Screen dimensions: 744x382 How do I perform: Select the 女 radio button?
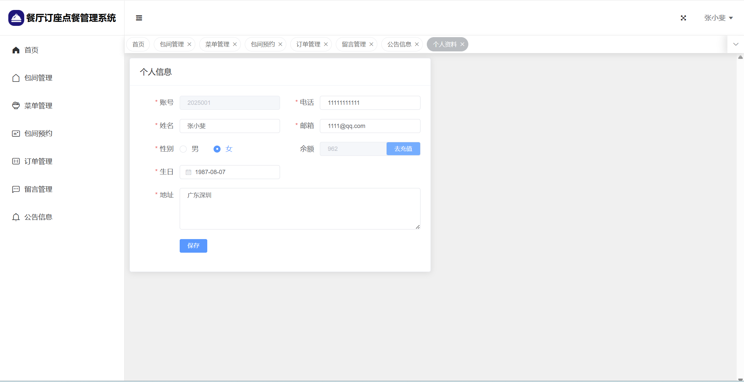[x=217, y=149]
